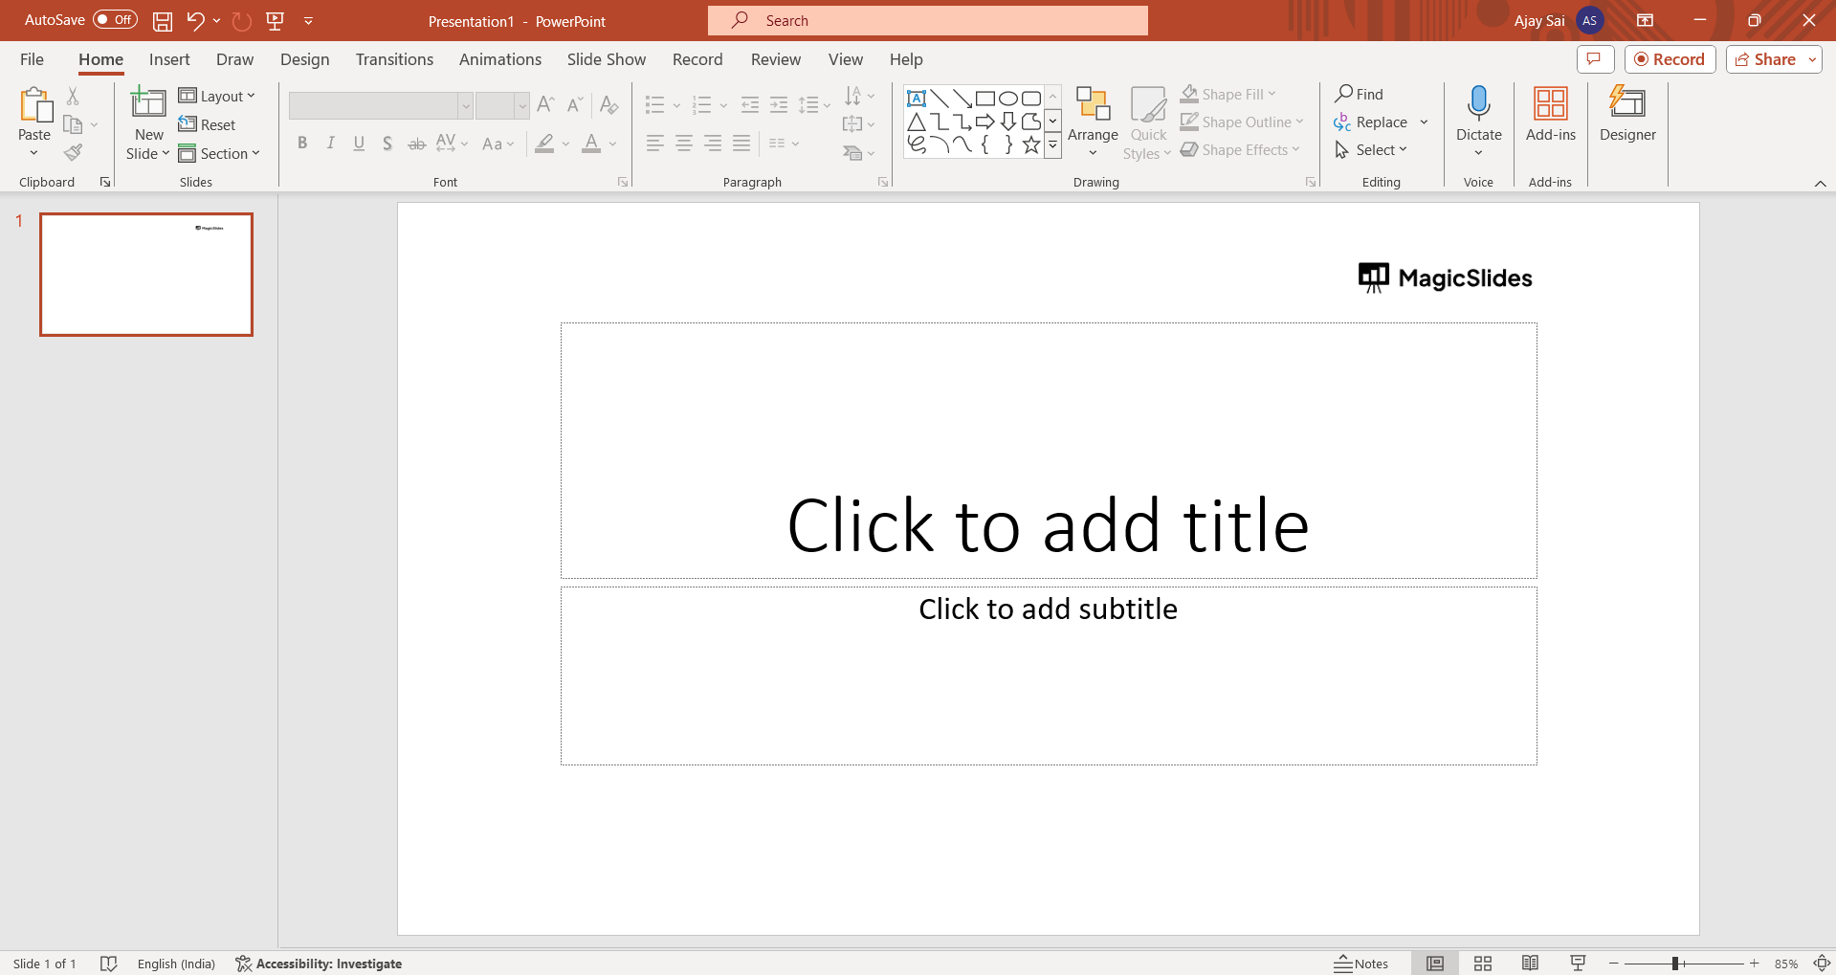Open the Add-ins button

tap(1550, 115)
